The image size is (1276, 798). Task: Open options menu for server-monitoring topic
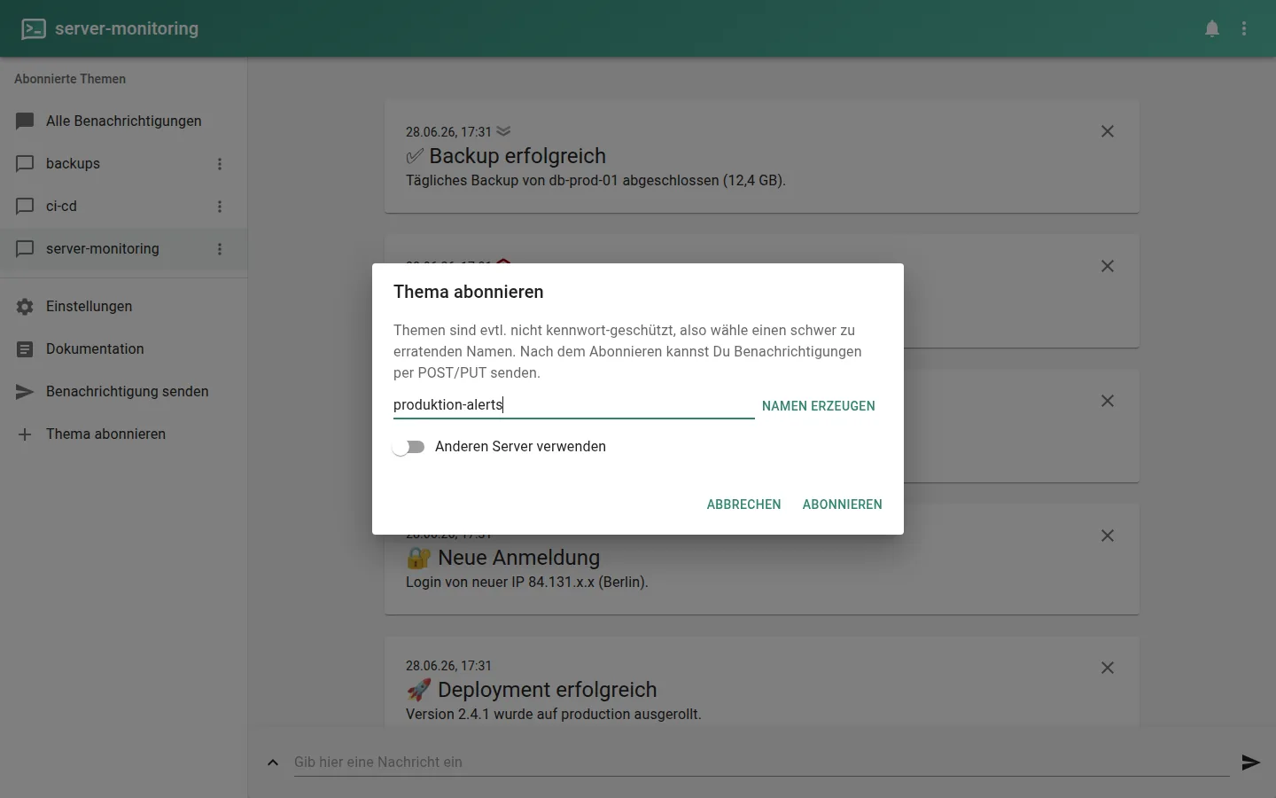[x=220, y=249]
